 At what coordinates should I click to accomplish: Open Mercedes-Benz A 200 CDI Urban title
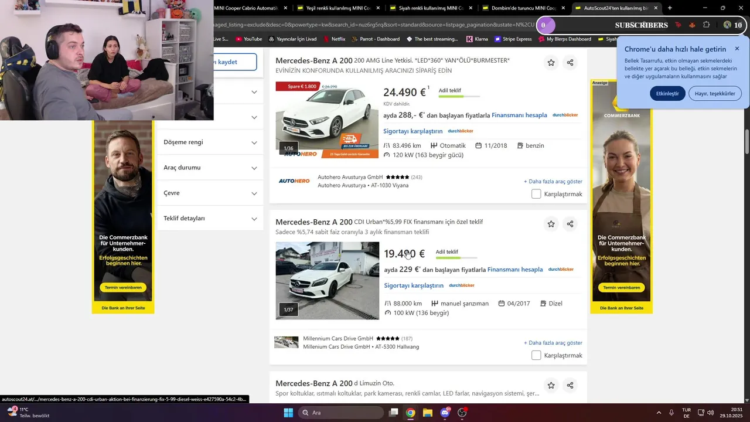tap(379, 222)
